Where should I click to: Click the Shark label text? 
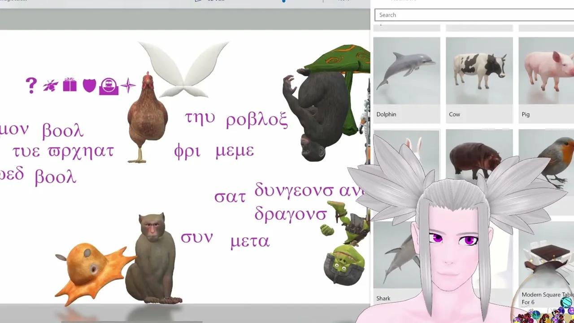tap(383, 298)
